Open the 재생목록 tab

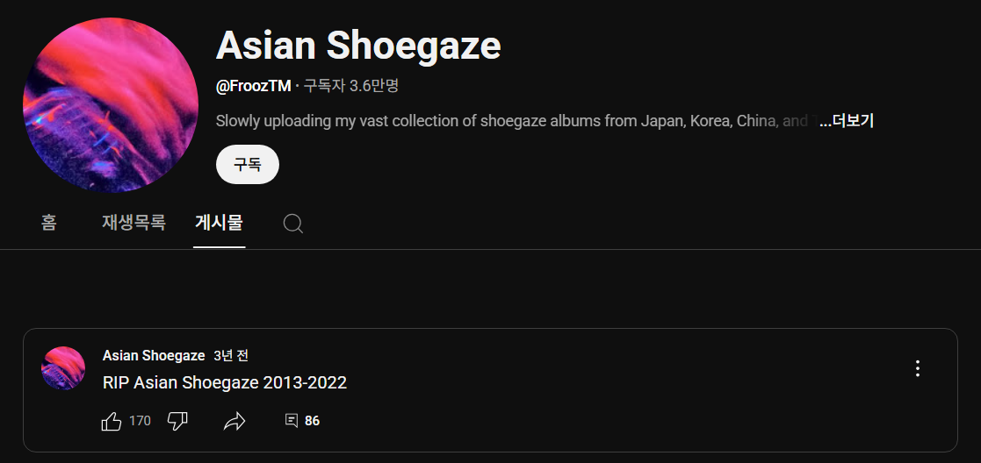[x=133, y=223]
